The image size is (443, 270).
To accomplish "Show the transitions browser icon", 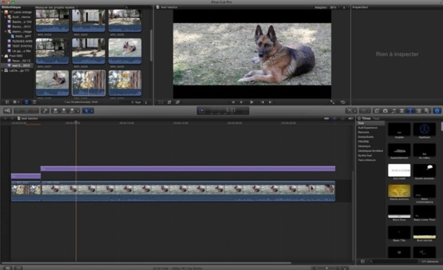I will [x=402, y=111].
